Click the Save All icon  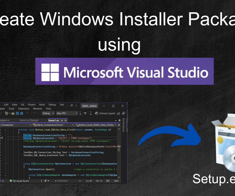pos(22,113)
